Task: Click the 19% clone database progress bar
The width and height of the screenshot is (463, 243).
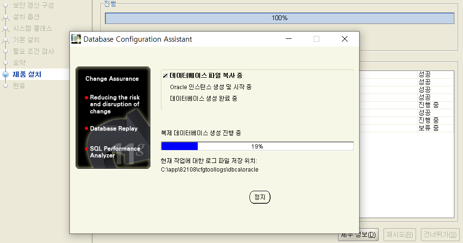Action: coord(257,146)
